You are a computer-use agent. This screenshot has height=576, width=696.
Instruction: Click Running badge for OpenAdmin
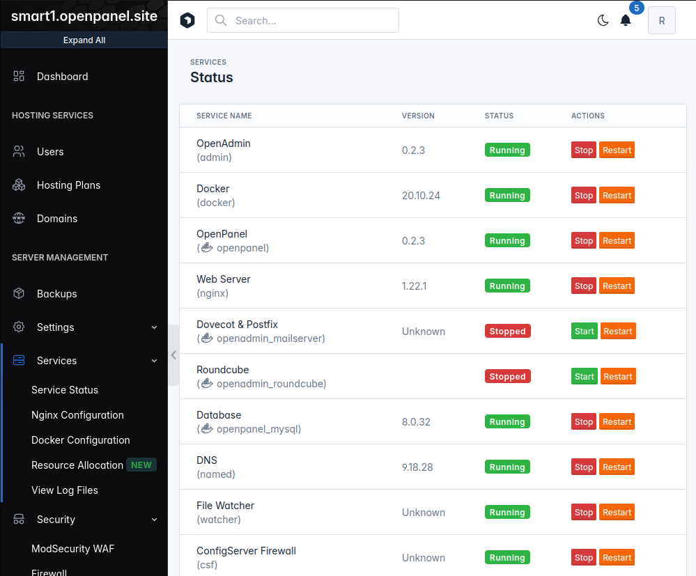click(507, 150)
